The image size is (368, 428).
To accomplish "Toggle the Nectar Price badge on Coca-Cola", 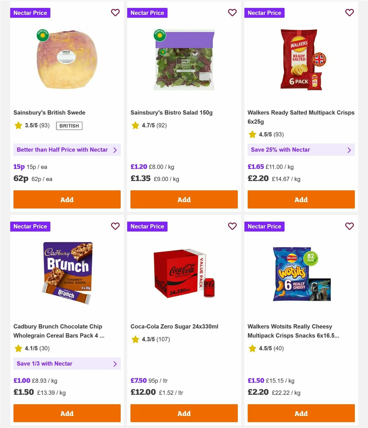I will pyautogui.click(x=147, y=226).
